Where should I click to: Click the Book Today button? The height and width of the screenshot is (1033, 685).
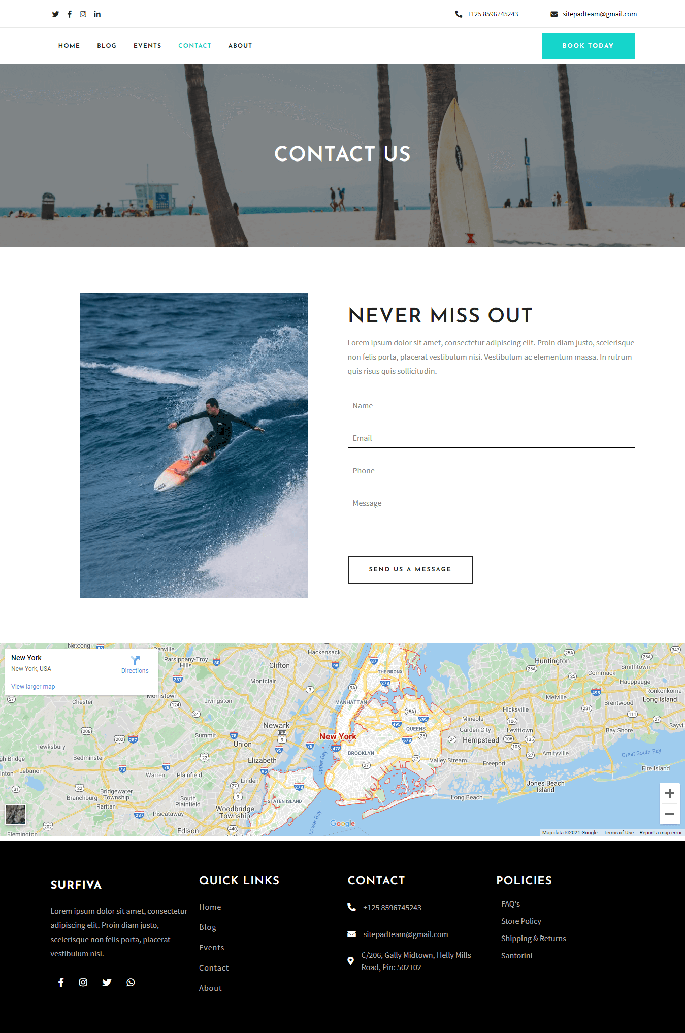pos(589,46)
